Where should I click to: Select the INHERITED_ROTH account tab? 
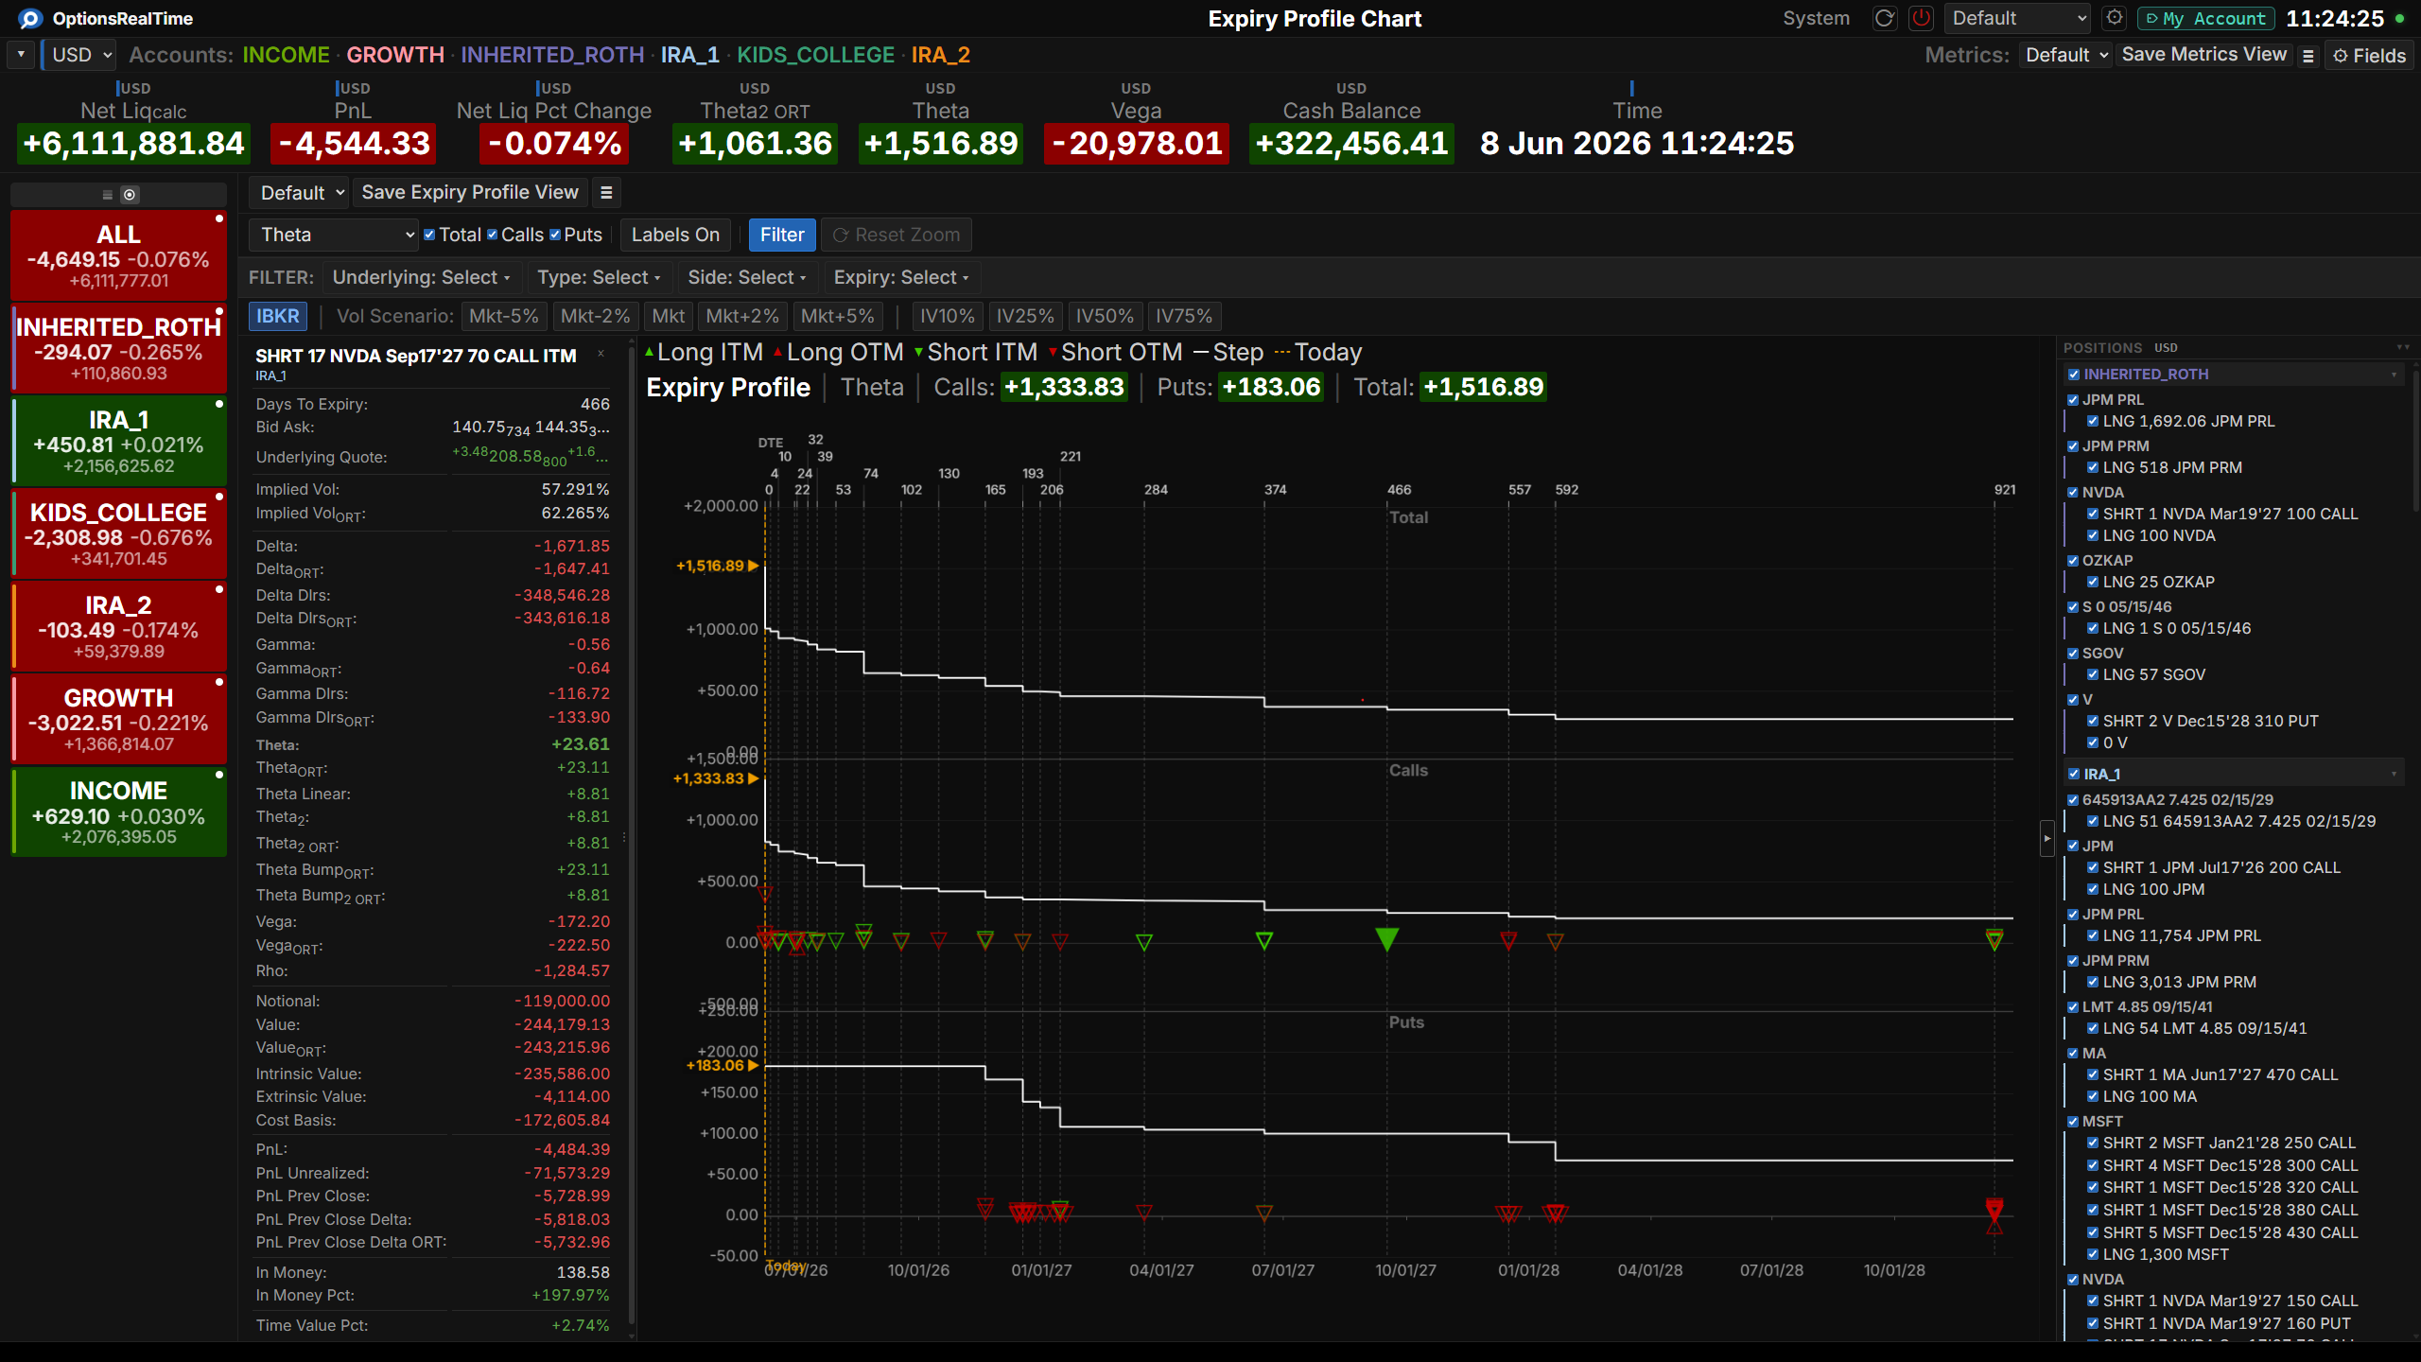coord(552,55)
